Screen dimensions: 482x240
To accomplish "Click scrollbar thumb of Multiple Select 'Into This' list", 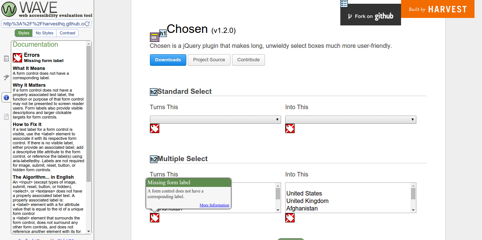I will [413, 194].
